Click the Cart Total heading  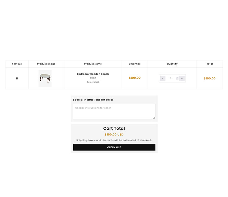tap(114, 128)
